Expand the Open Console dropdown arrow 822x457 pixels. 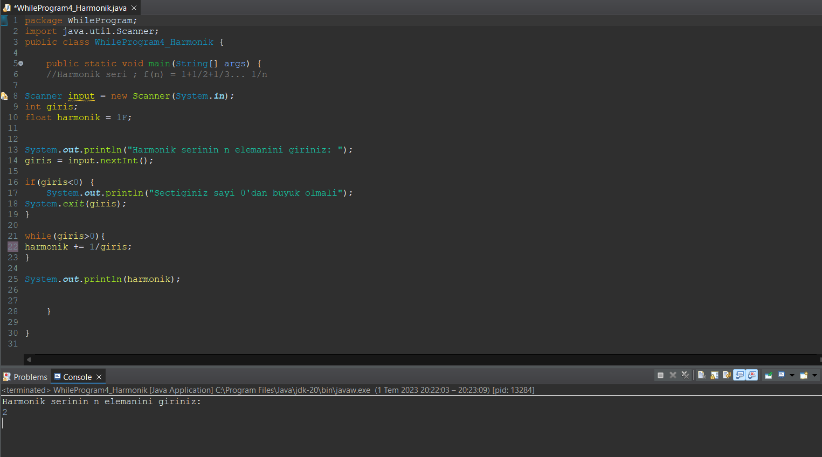tap(814, 375)
